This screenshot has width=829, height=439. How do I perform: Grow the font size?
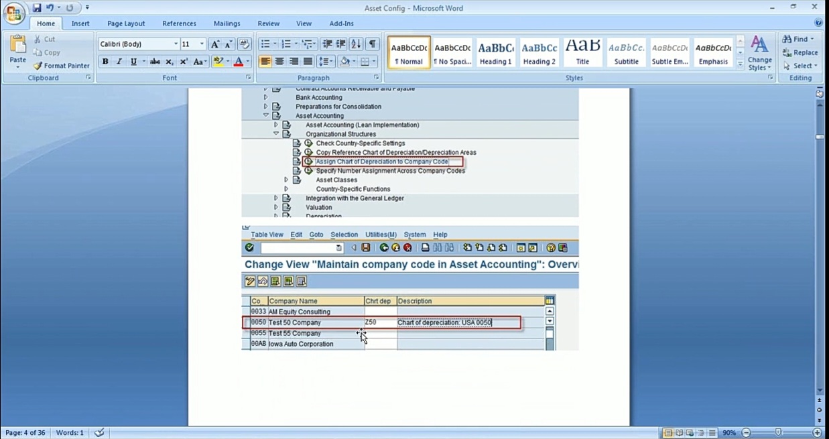click(x=214, y=44)
